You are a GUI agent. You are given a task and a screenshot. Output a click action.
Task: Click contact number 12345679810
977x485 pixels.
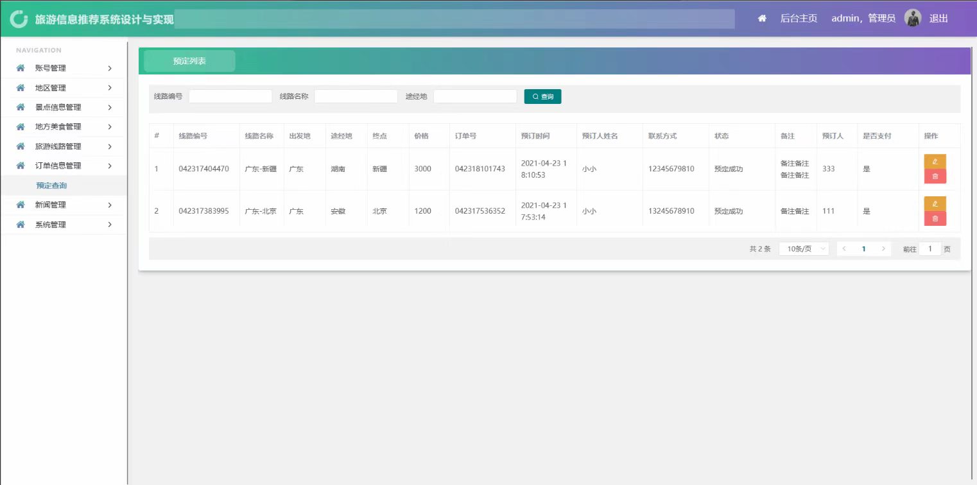point(671,169)
